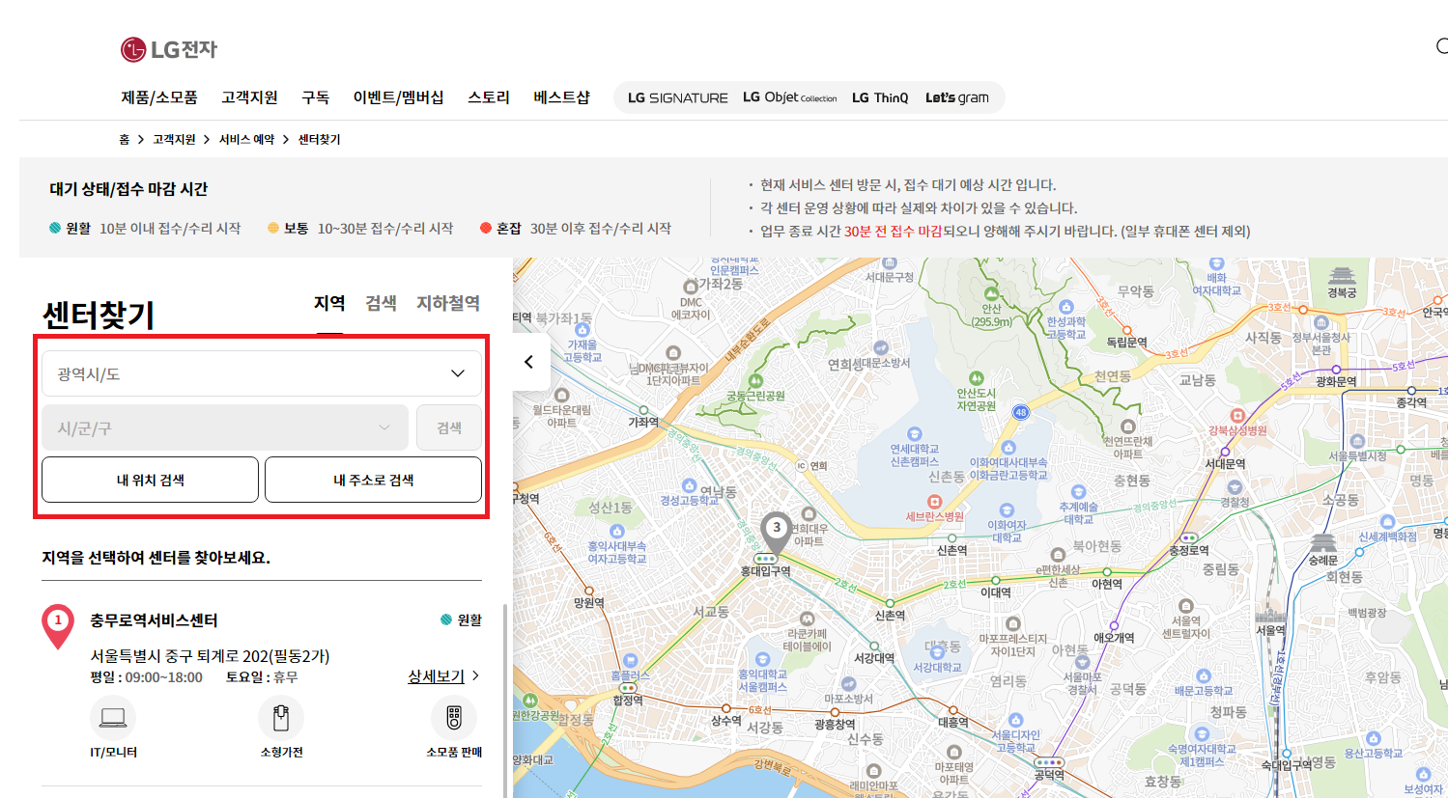Click the 소형가전 appliance icon
This screenshot has height=798, width=1448.
point(281,718)
